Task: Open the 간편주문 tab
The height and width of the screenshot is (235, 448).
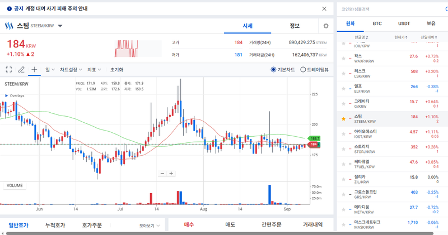Action: [x=272, y=225]
